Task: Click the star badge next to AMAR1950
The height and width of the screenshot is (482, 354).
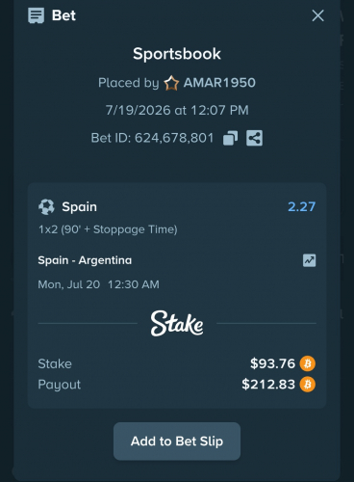Action: pyautogui.click(x=171, y=83)
